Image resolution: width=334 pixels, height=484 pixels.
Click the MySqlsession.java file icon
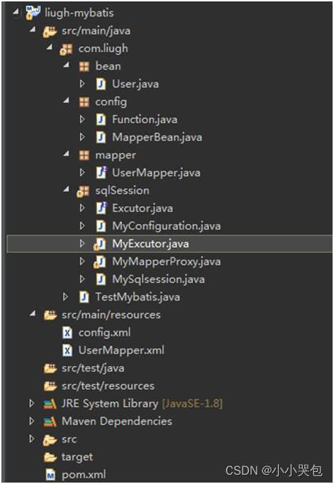(x=101, y=279)
